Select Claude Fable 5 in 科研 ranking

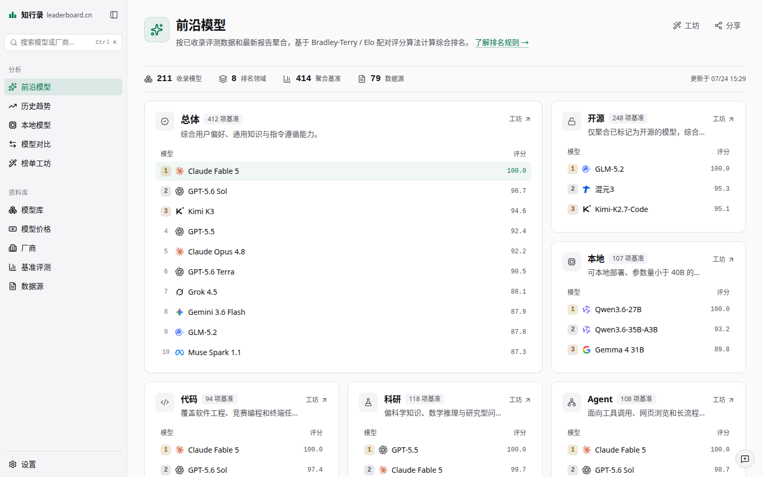tap(445, 470)
